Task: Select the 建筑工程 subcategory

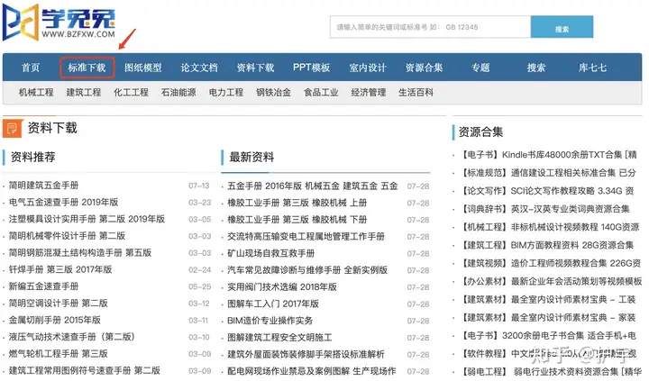Action: (84, 92)
